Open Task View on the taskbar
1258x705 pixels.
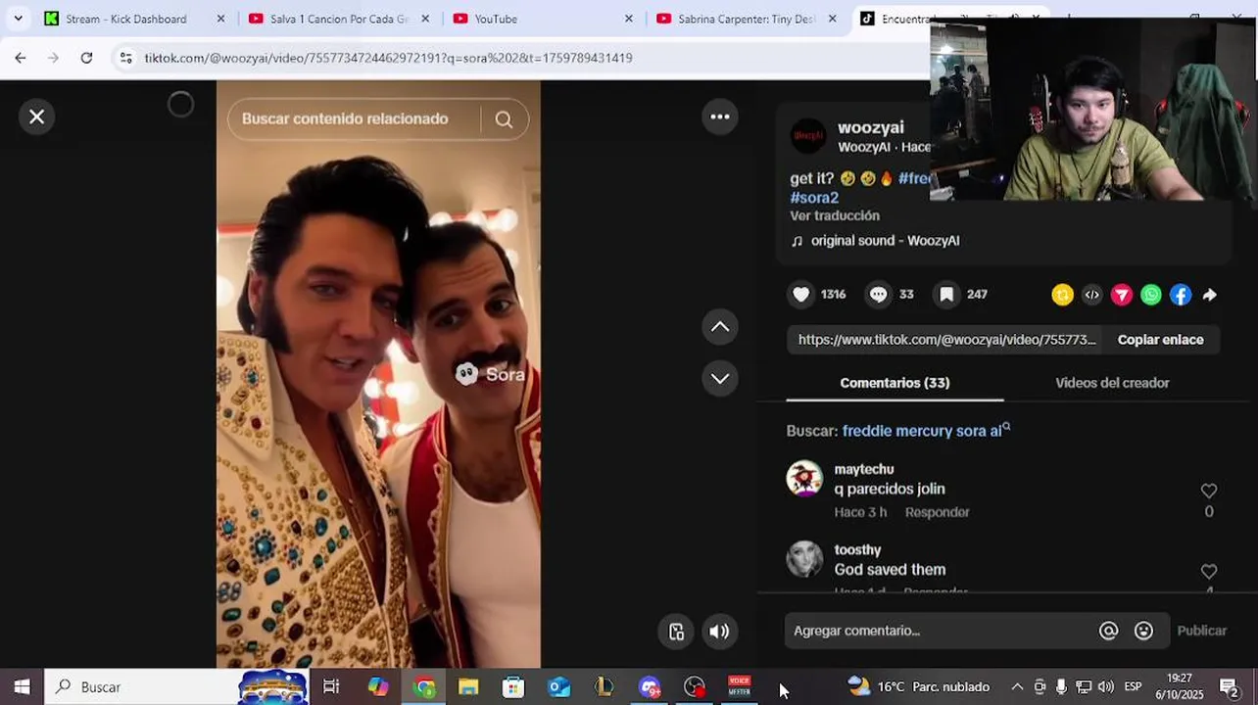[331, 687]
